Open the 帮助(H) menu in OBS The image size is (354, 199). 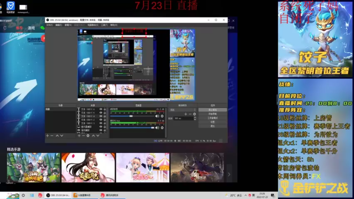(114, 25)
